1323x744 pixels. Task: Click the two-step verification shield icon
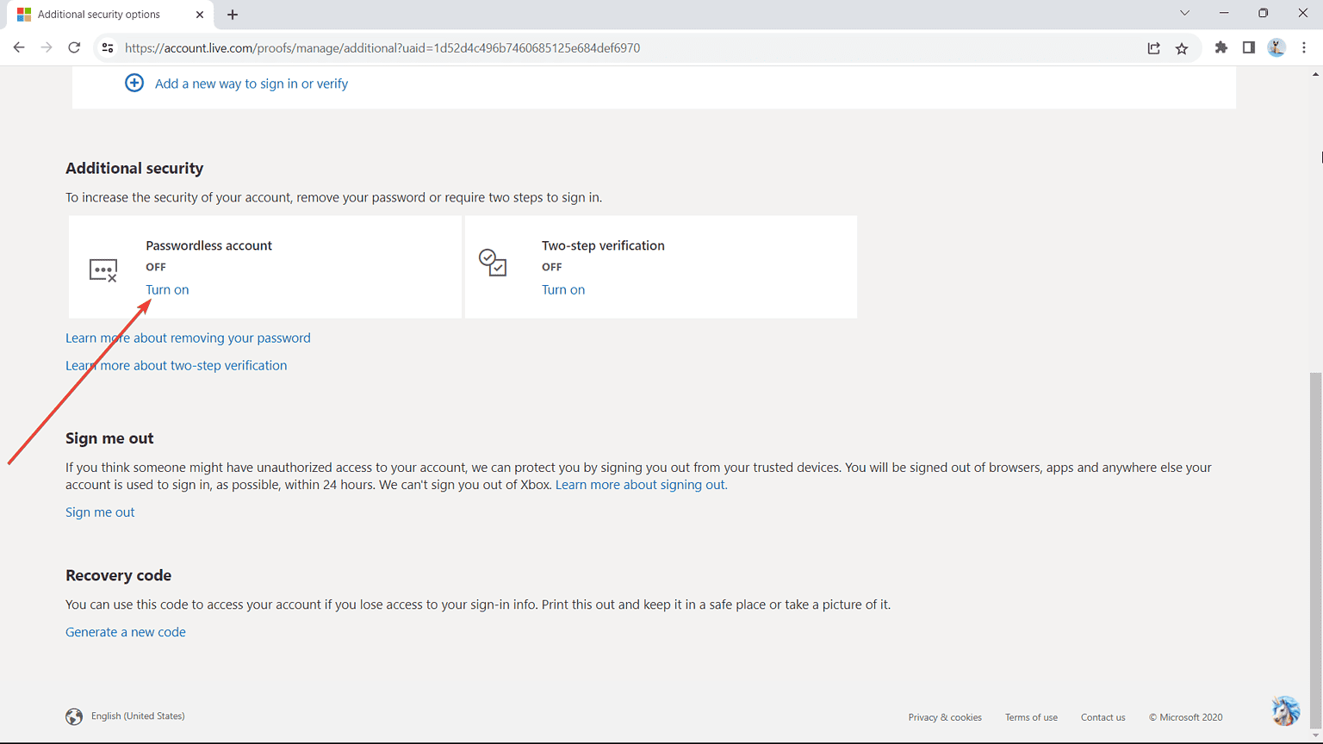pos(493,263)
